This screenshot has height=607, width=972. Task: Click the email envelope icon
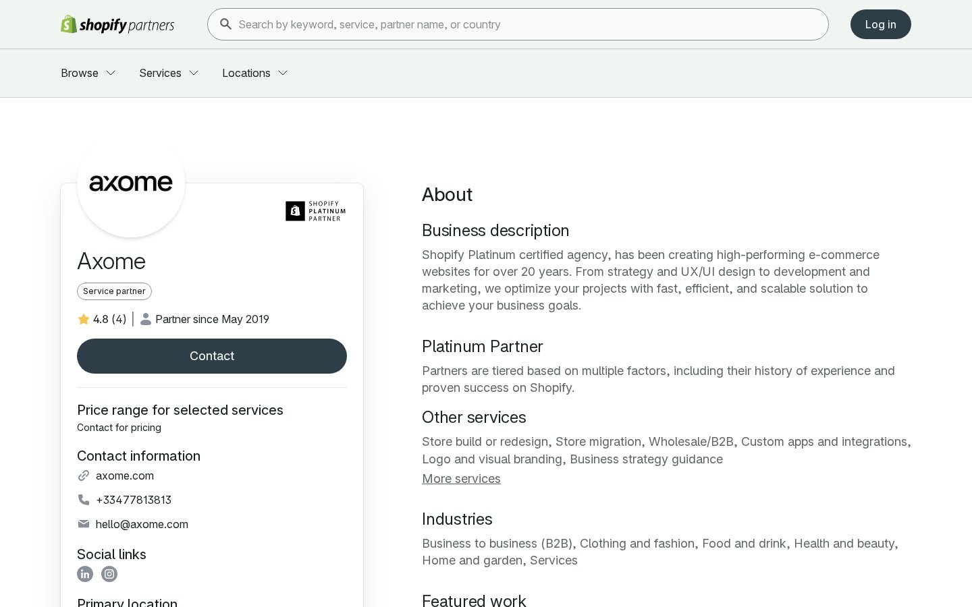(x=84, y=524)
